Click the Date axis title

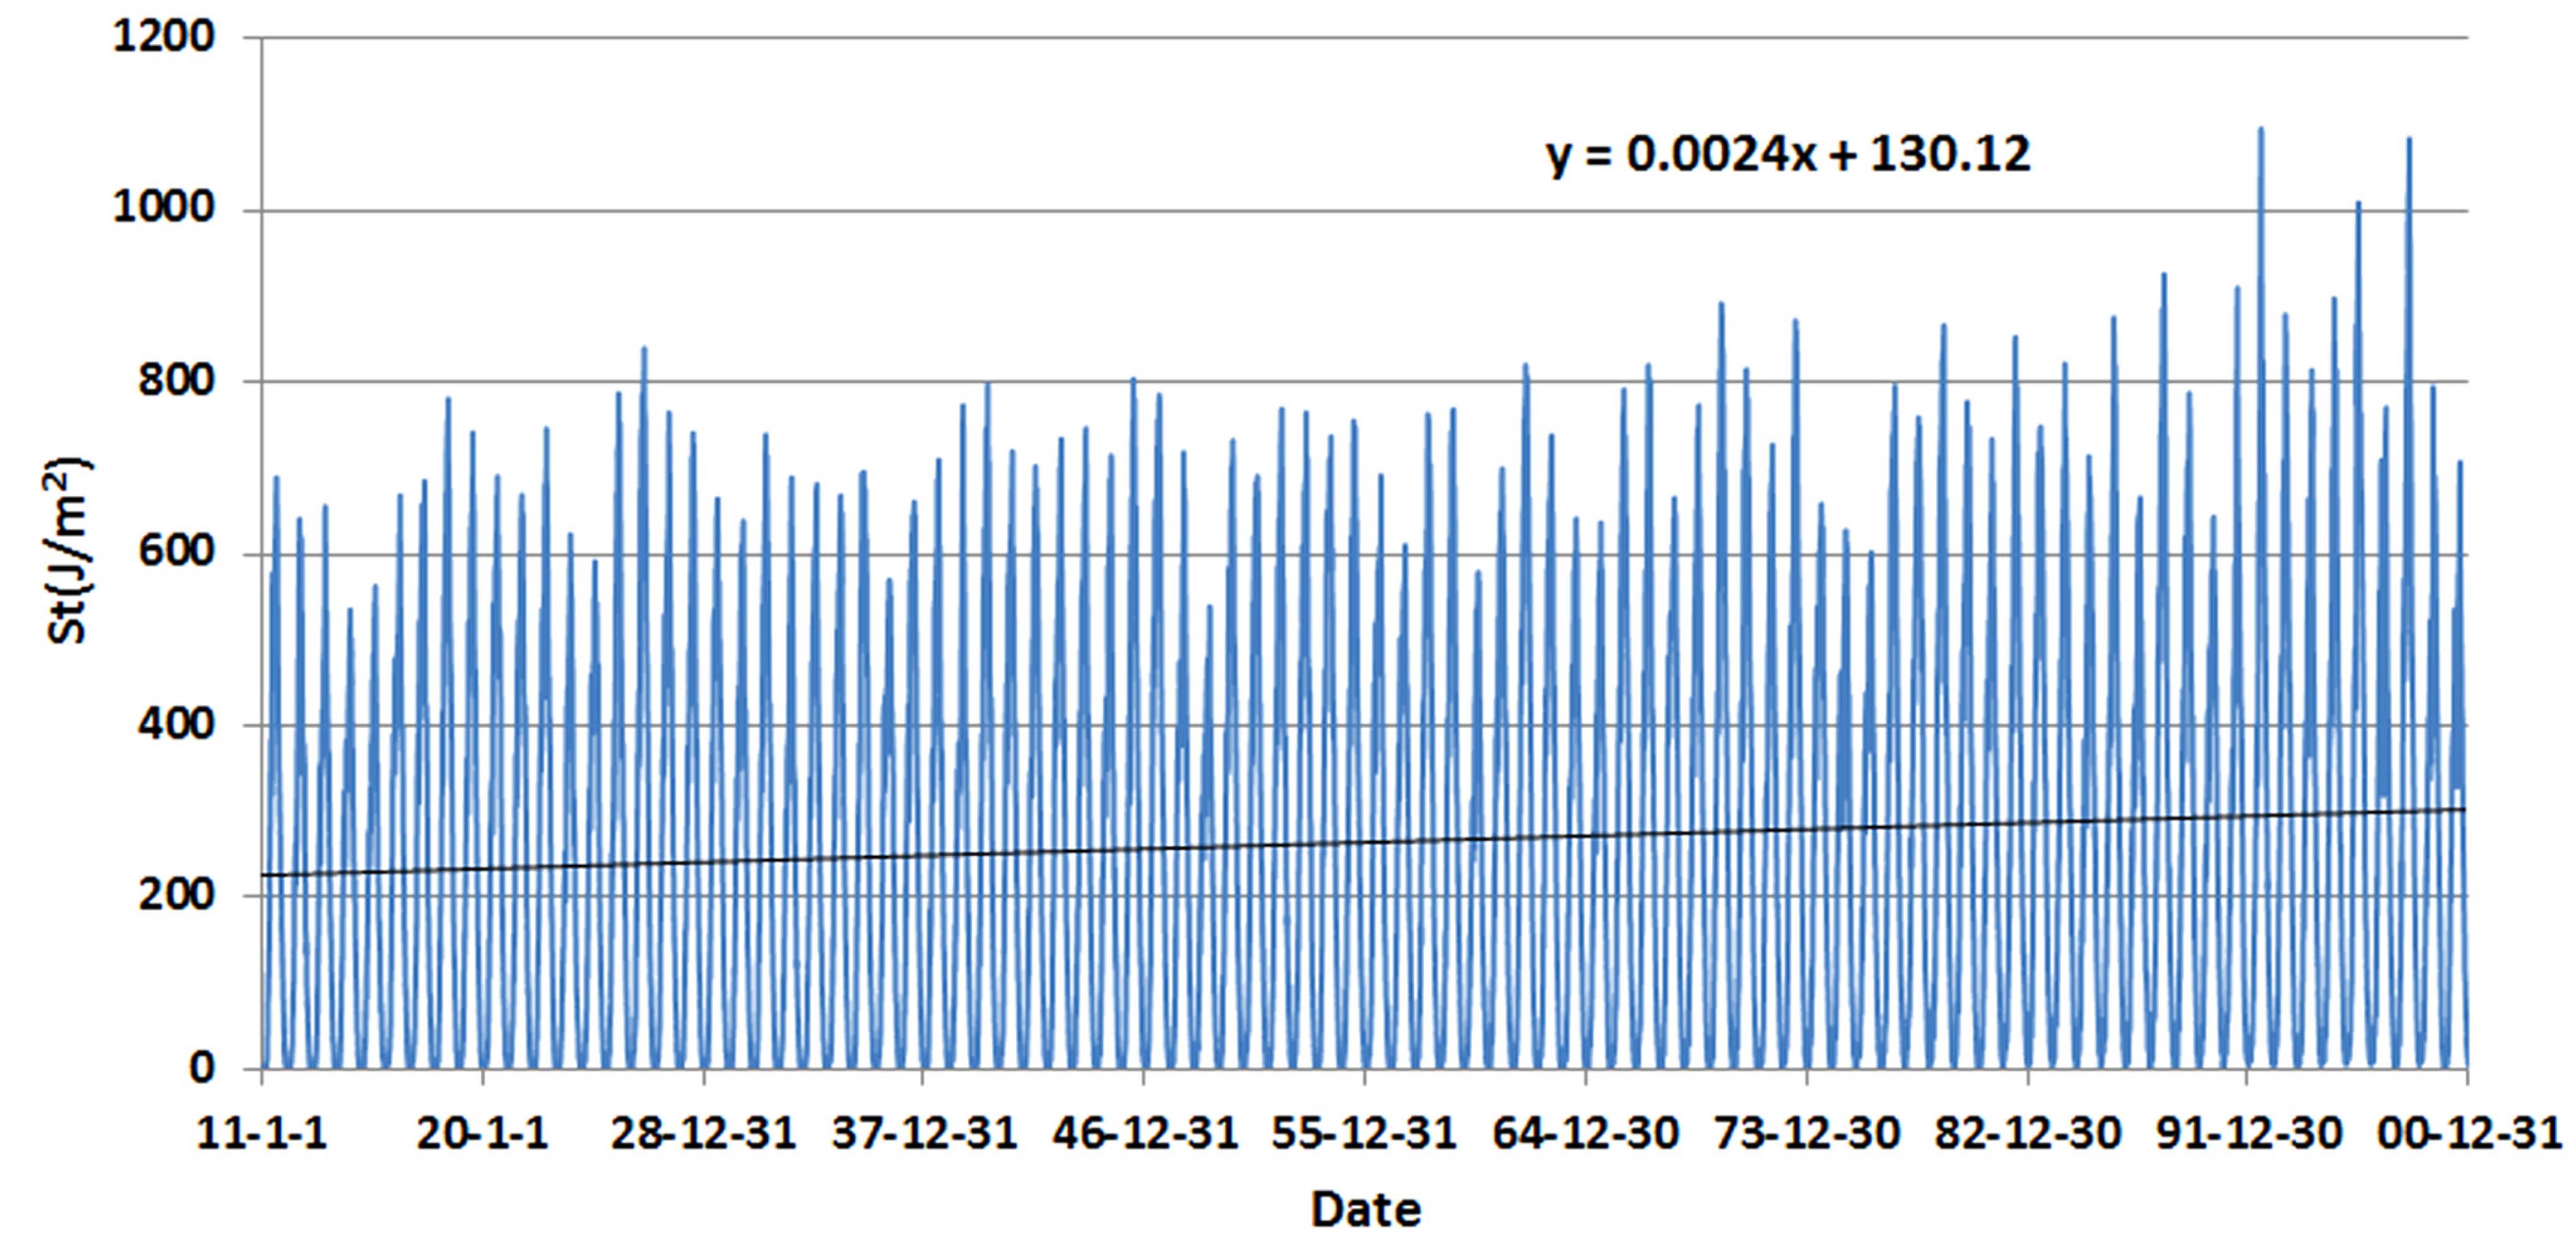click(x=1365, y=1209)
